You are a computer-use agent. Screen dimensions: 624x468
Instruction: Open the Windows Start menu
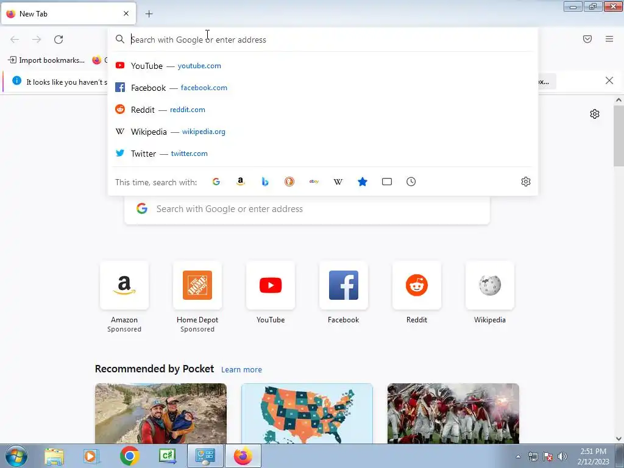16,456
